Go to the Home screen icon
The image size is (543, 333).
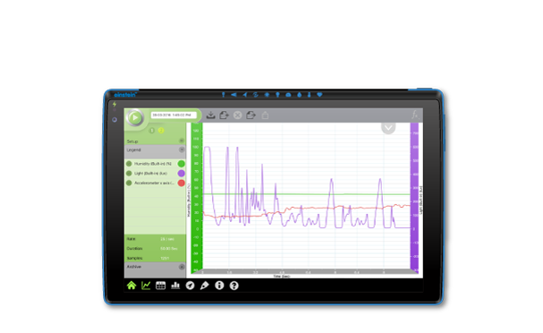point(132,286)
